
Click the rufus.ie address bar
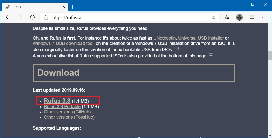click(126, 17)
